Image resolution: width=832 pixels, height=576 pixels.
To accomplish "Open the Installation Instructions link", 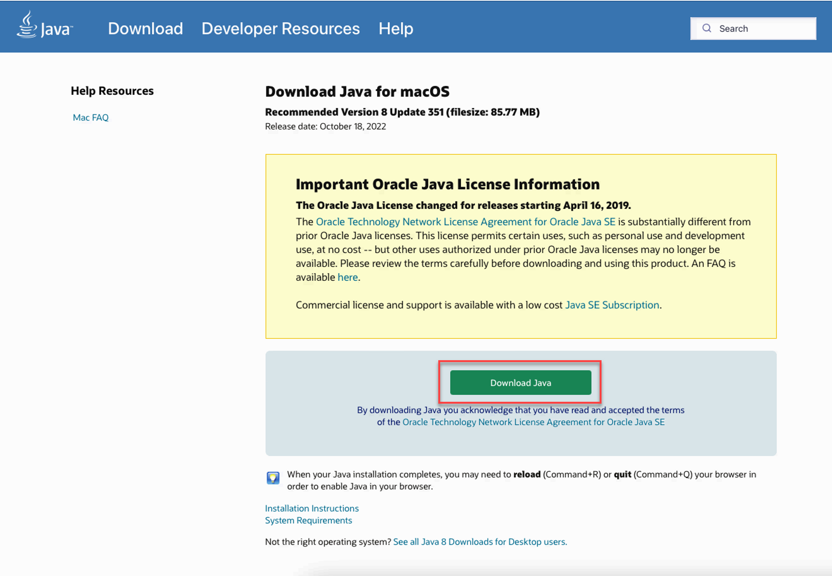I will click(312, 508).
